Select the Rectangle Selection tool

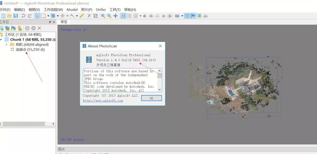point(43,16)
